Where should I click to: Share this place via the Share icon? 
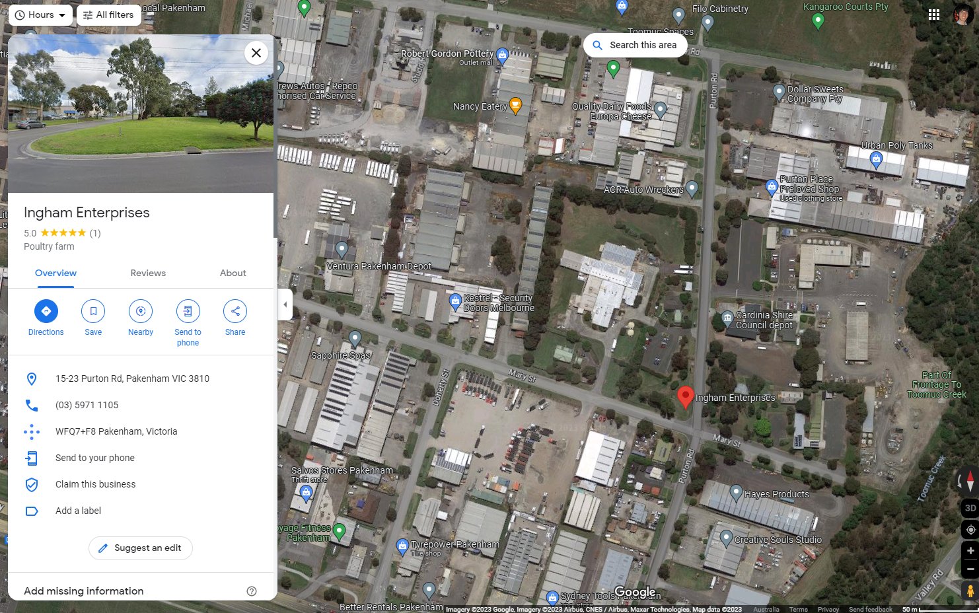click(x=235, y=311)
